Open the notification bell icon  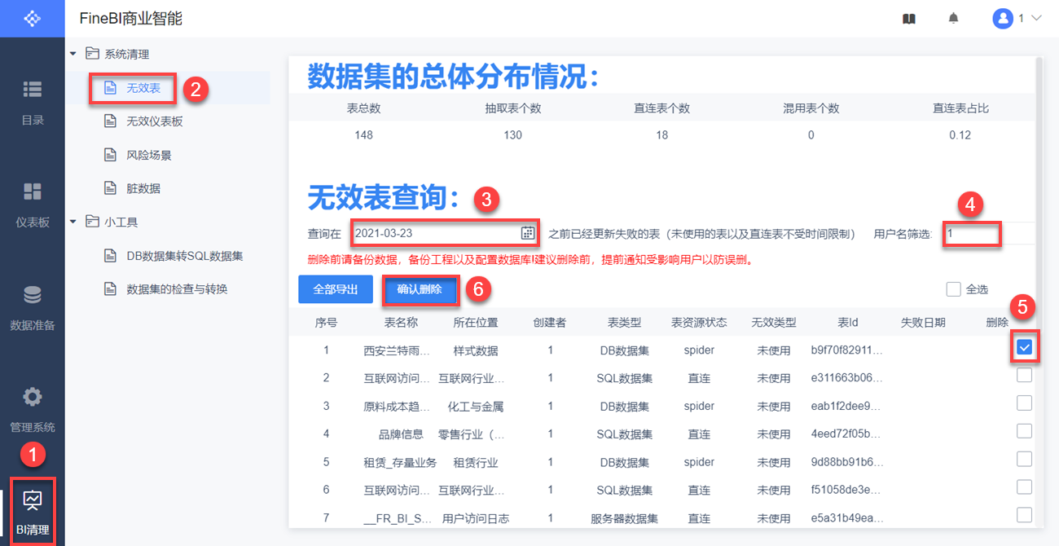pyautogui.click(x=953, y=18)
